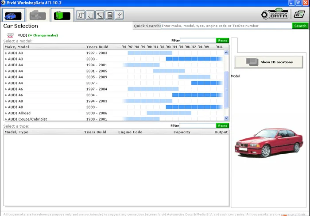This screenshot has height=216, width=310.
Task: Open the calculator toolbar icon
Action: click(110, 15)
